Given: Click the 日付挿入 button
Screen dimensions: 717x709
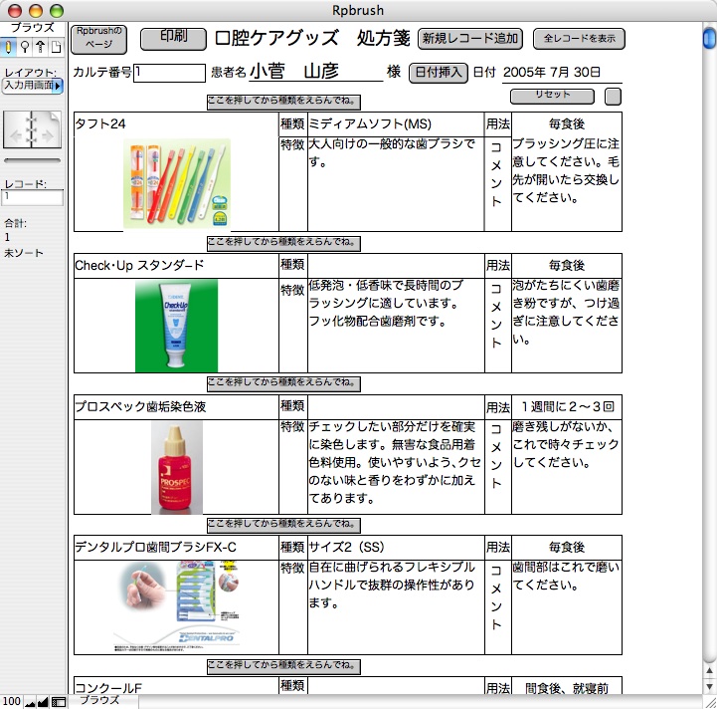Looking at the screenshot, I should click(x=439, y=73).
